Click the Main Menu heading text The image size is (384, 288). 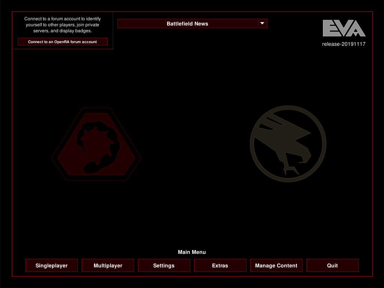192,252
